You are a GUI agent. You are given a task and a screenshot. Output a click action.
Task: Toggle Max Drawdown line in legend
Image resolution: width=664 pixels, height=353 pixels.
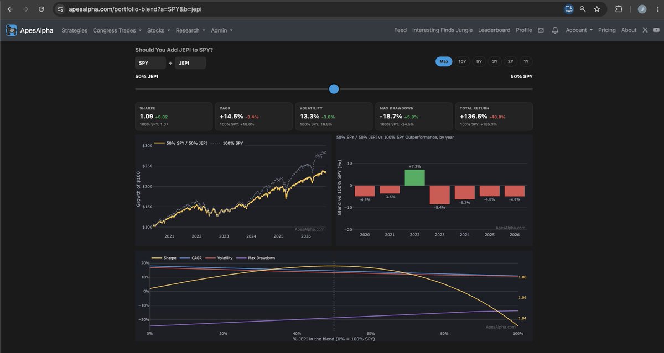click(256, 258)
